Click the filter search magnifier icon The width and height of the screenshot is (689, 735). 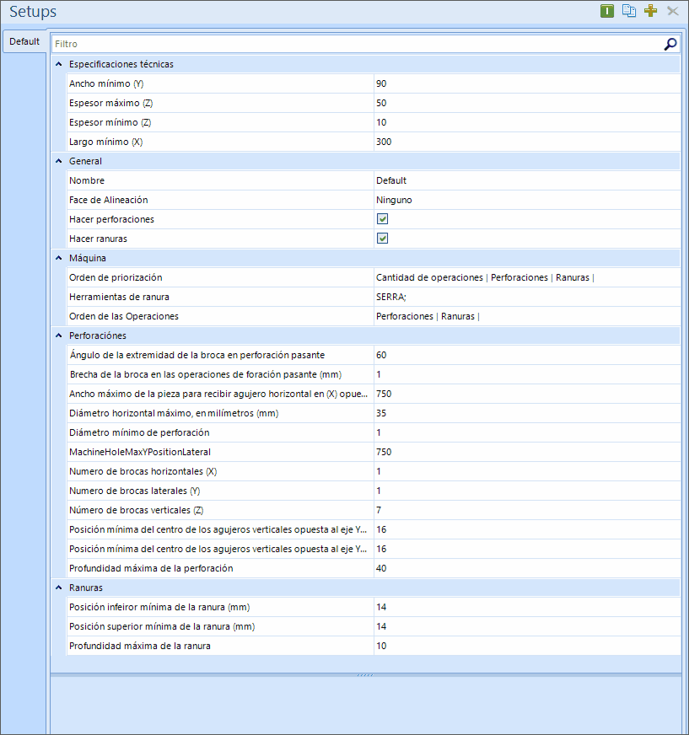point(670,44)
